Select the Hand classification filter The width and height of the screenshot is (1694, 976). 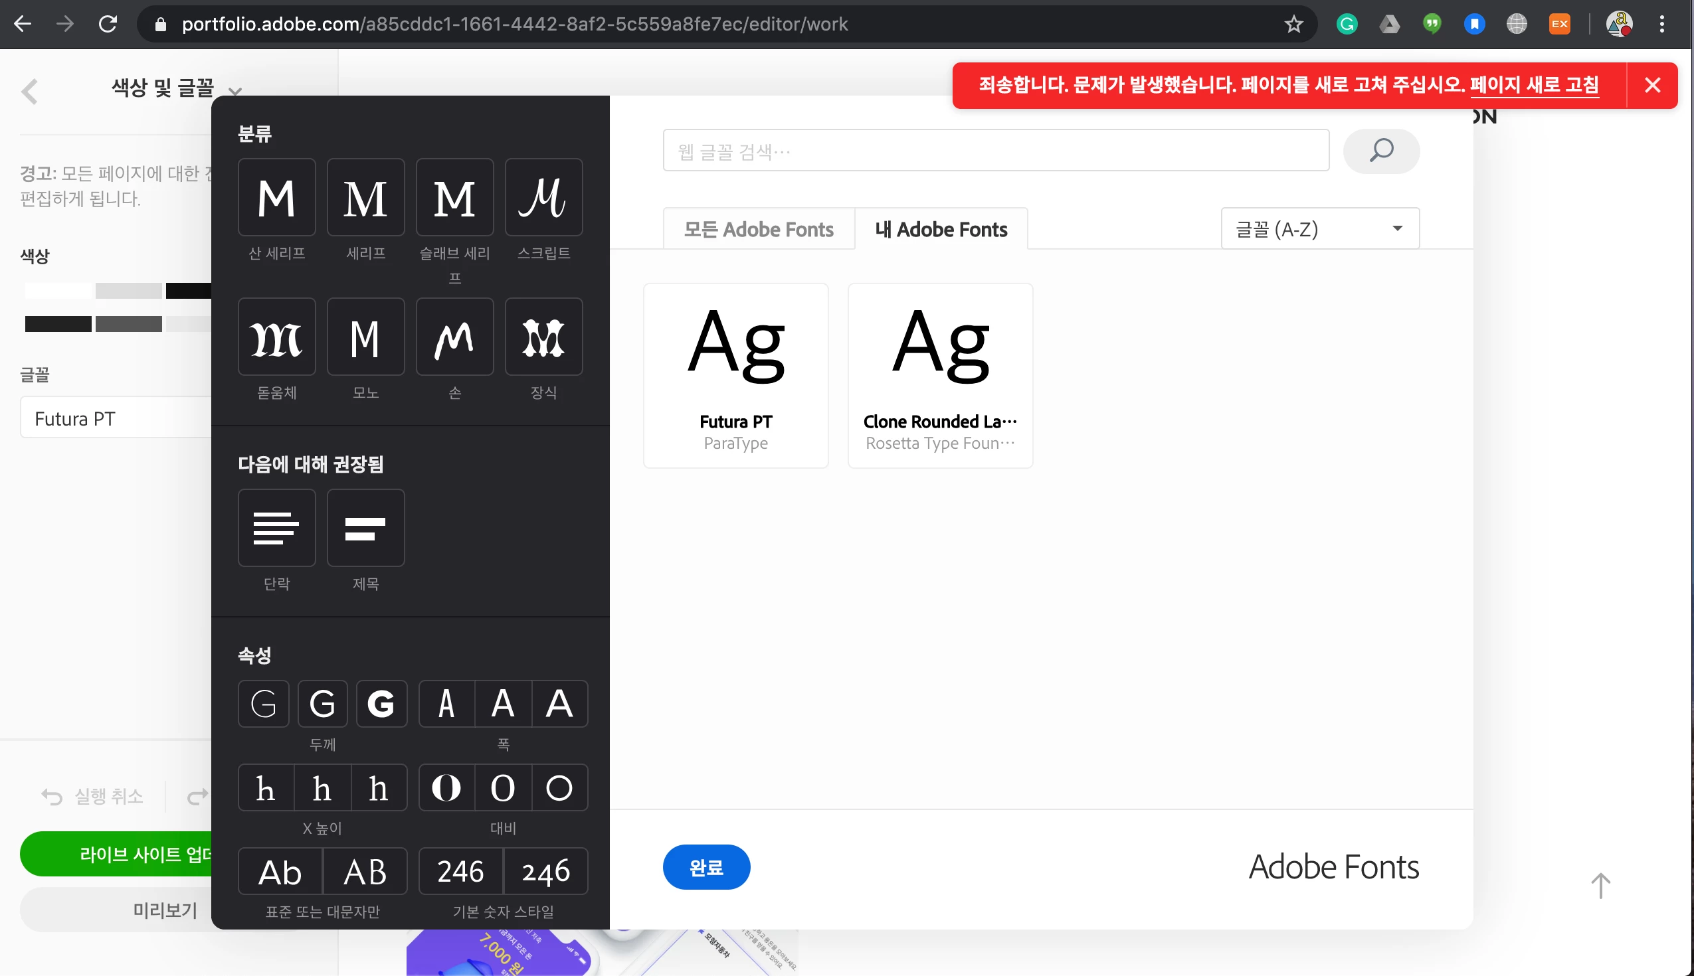coord(454,337)
